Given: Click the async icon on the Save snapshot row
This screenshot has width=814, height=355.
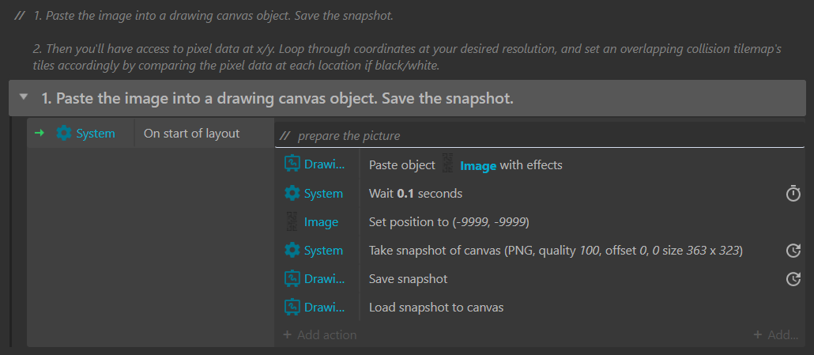Looking at the screenshot, I should point(793,279).
